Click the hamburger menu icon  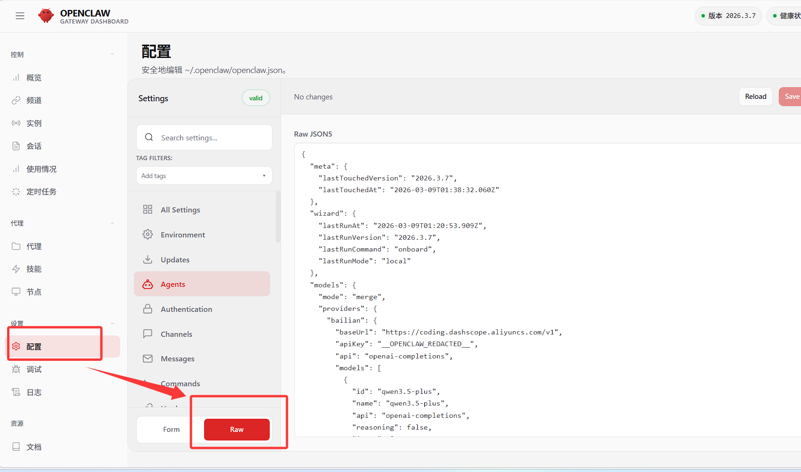pyautogui.click(x=20, y=16)
